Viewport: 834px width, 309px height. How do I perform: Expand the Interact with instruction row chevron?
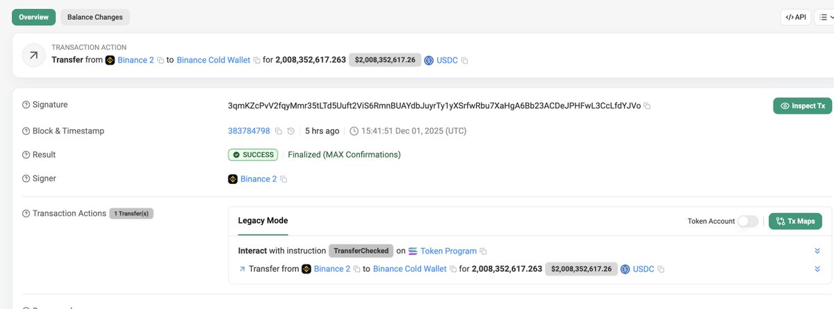click(818, 251)
